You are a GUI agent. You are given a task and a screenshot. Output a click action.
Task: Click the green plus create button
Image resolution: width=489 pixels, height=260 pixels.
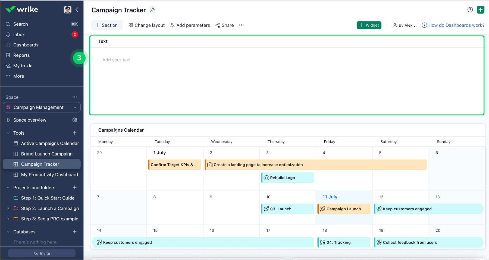(480, 10)
